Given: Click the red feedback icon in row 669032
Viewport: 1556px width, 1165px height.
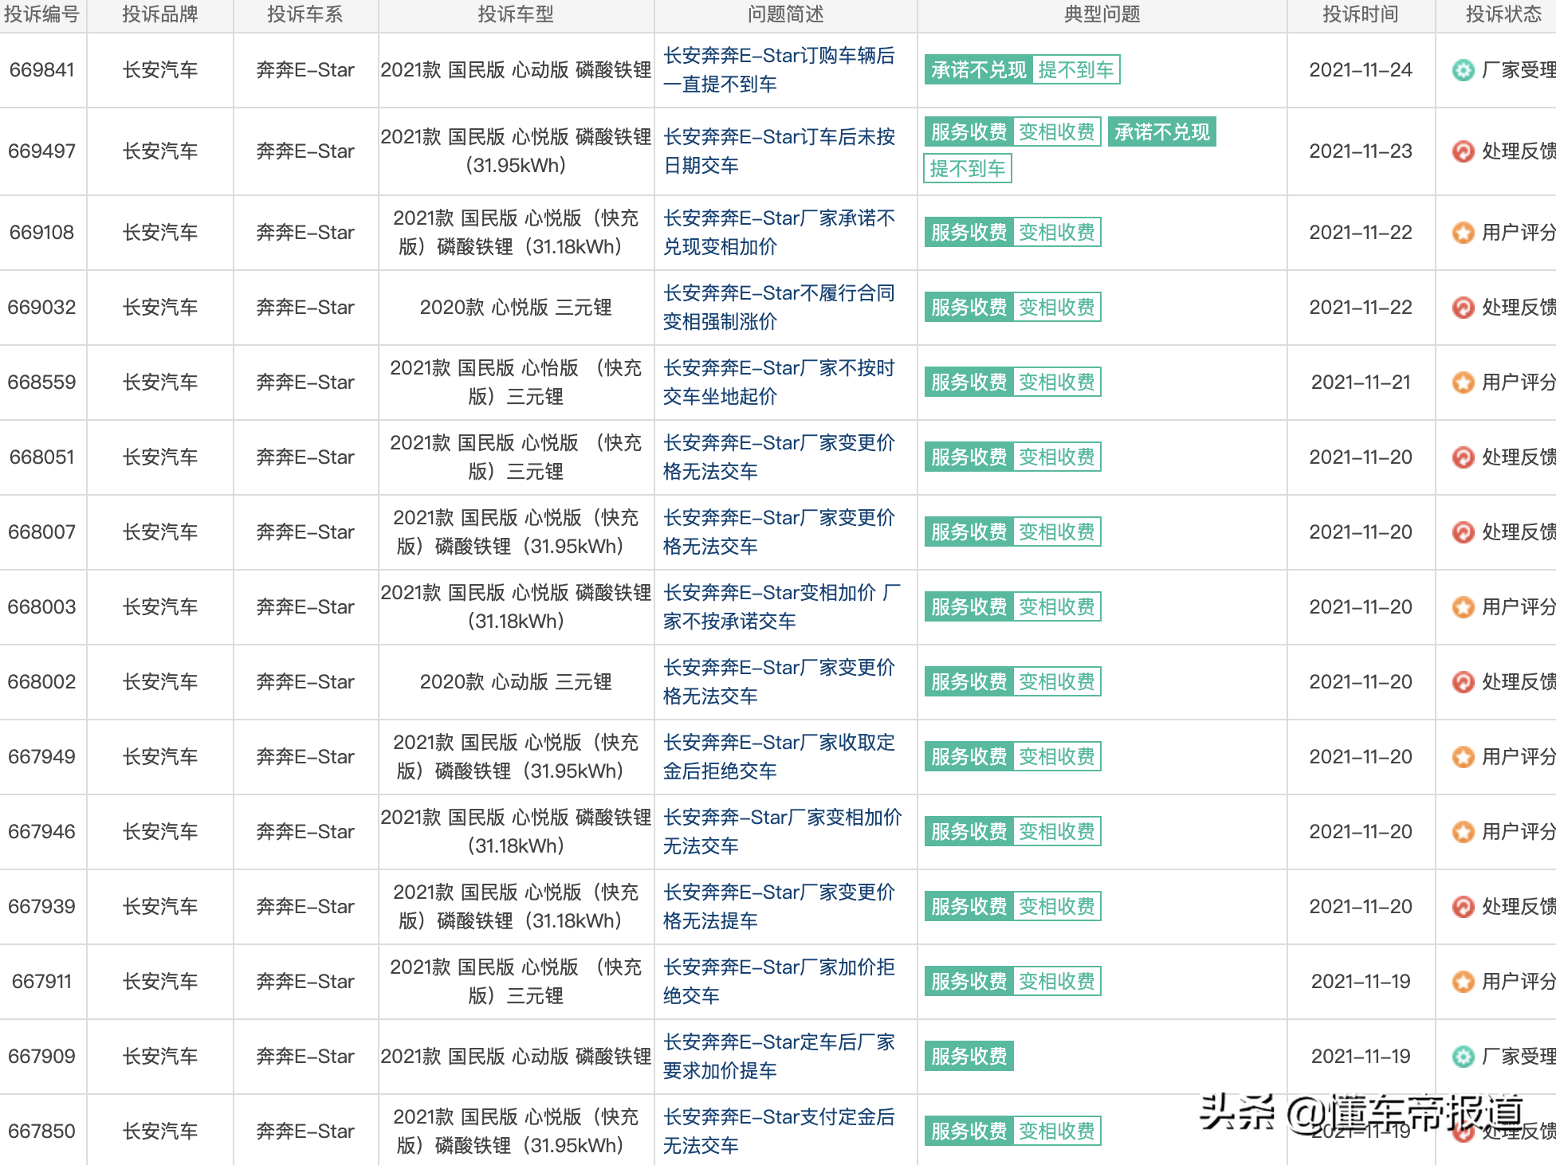Looking at the screenshot, I should 1463,308.
